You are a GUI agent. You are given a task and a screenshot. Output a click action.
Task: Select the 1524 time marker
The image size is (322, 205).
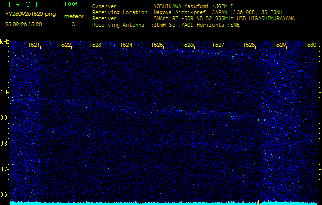[126, 45]
